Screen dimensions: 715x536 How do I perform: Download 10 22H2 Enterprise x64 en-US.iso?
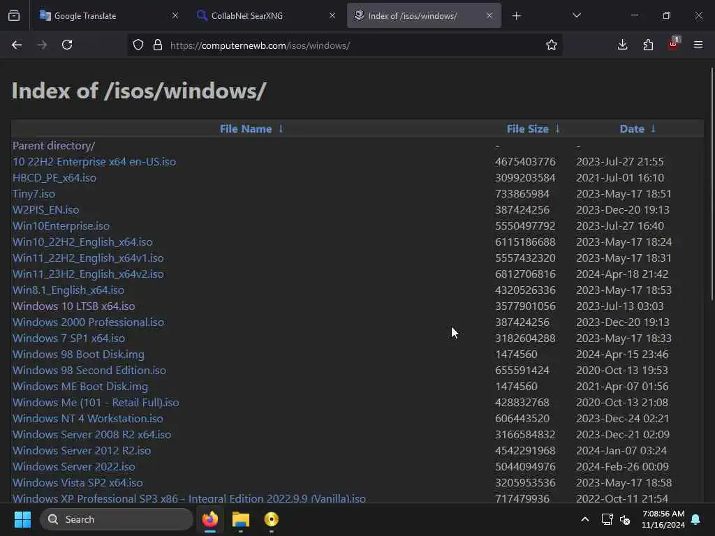click(x=94, y=162)
